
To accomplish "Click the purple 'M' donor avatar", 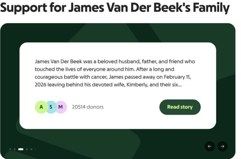I will [x=61, y=107].
